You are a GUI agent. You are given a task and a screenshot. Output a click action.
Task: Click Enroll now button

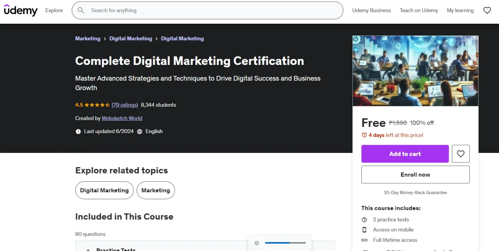point(416,175)
